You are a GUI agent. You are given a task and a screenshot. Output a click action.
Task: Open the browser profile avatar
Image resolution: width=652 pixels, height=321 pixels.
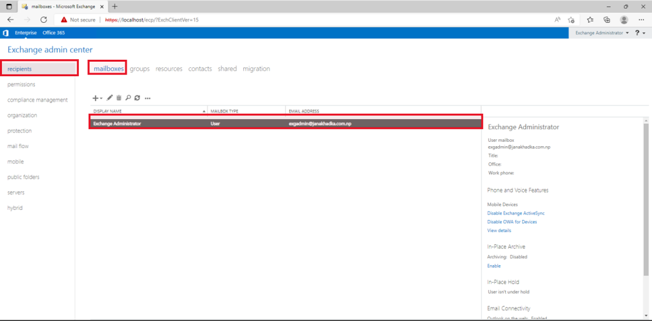point(624,20)
